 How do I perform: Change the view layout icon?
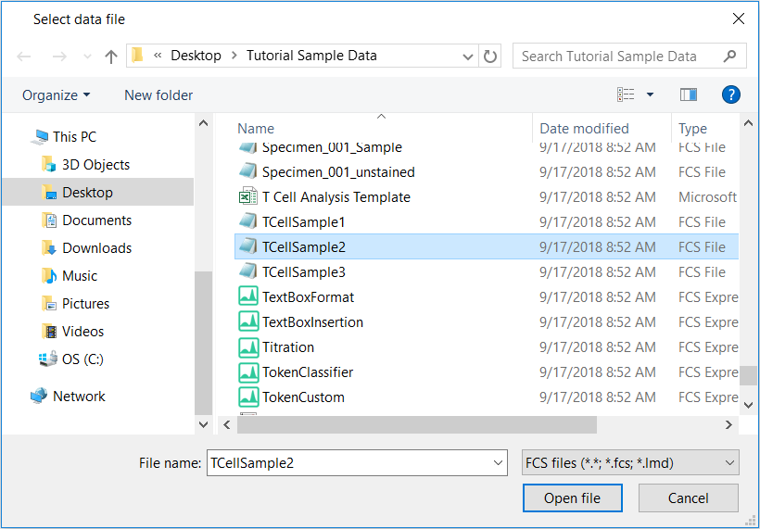click(x=626, y=94)
